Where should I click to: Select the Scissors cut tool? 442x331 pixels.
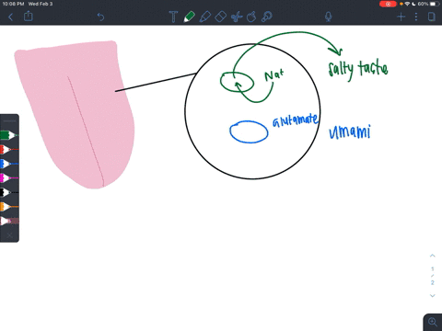(237, 17)
